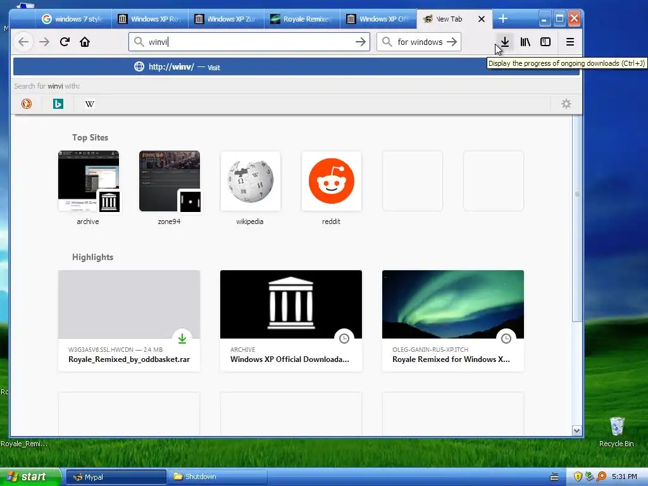Go back with the browser back arrow
This screenshot has height=486, width=648.
23,42
